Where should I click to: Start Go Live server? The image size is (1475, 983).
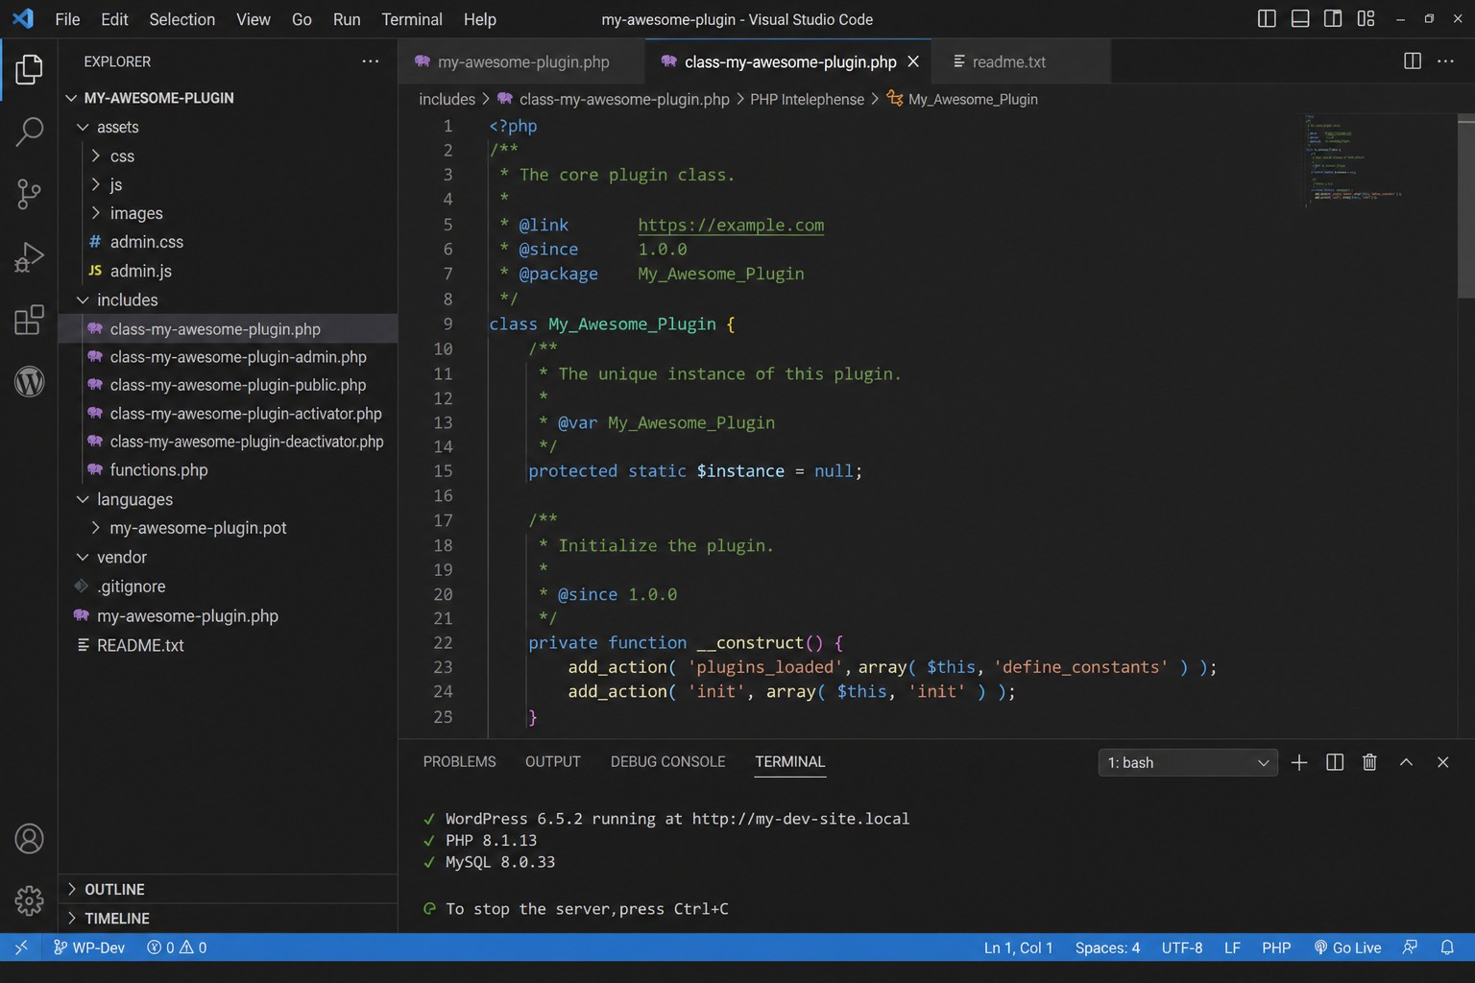coord(1347,947)
